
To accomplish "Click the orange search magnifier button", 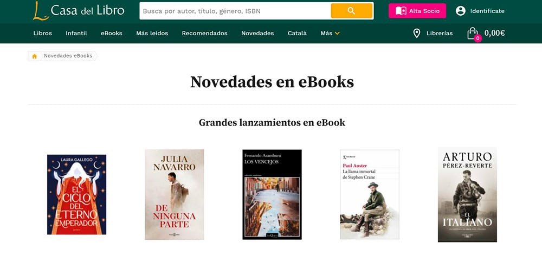I will click(352, 11).
